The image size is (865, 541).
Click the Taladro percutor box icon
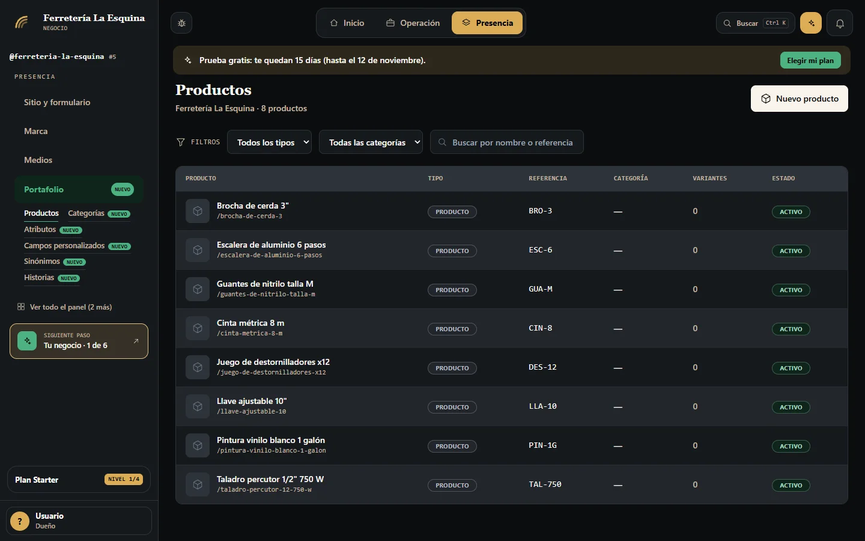[198, 484]
